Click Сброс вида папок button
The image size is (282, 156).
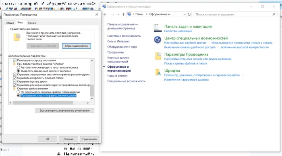click(x=77, y=46)
